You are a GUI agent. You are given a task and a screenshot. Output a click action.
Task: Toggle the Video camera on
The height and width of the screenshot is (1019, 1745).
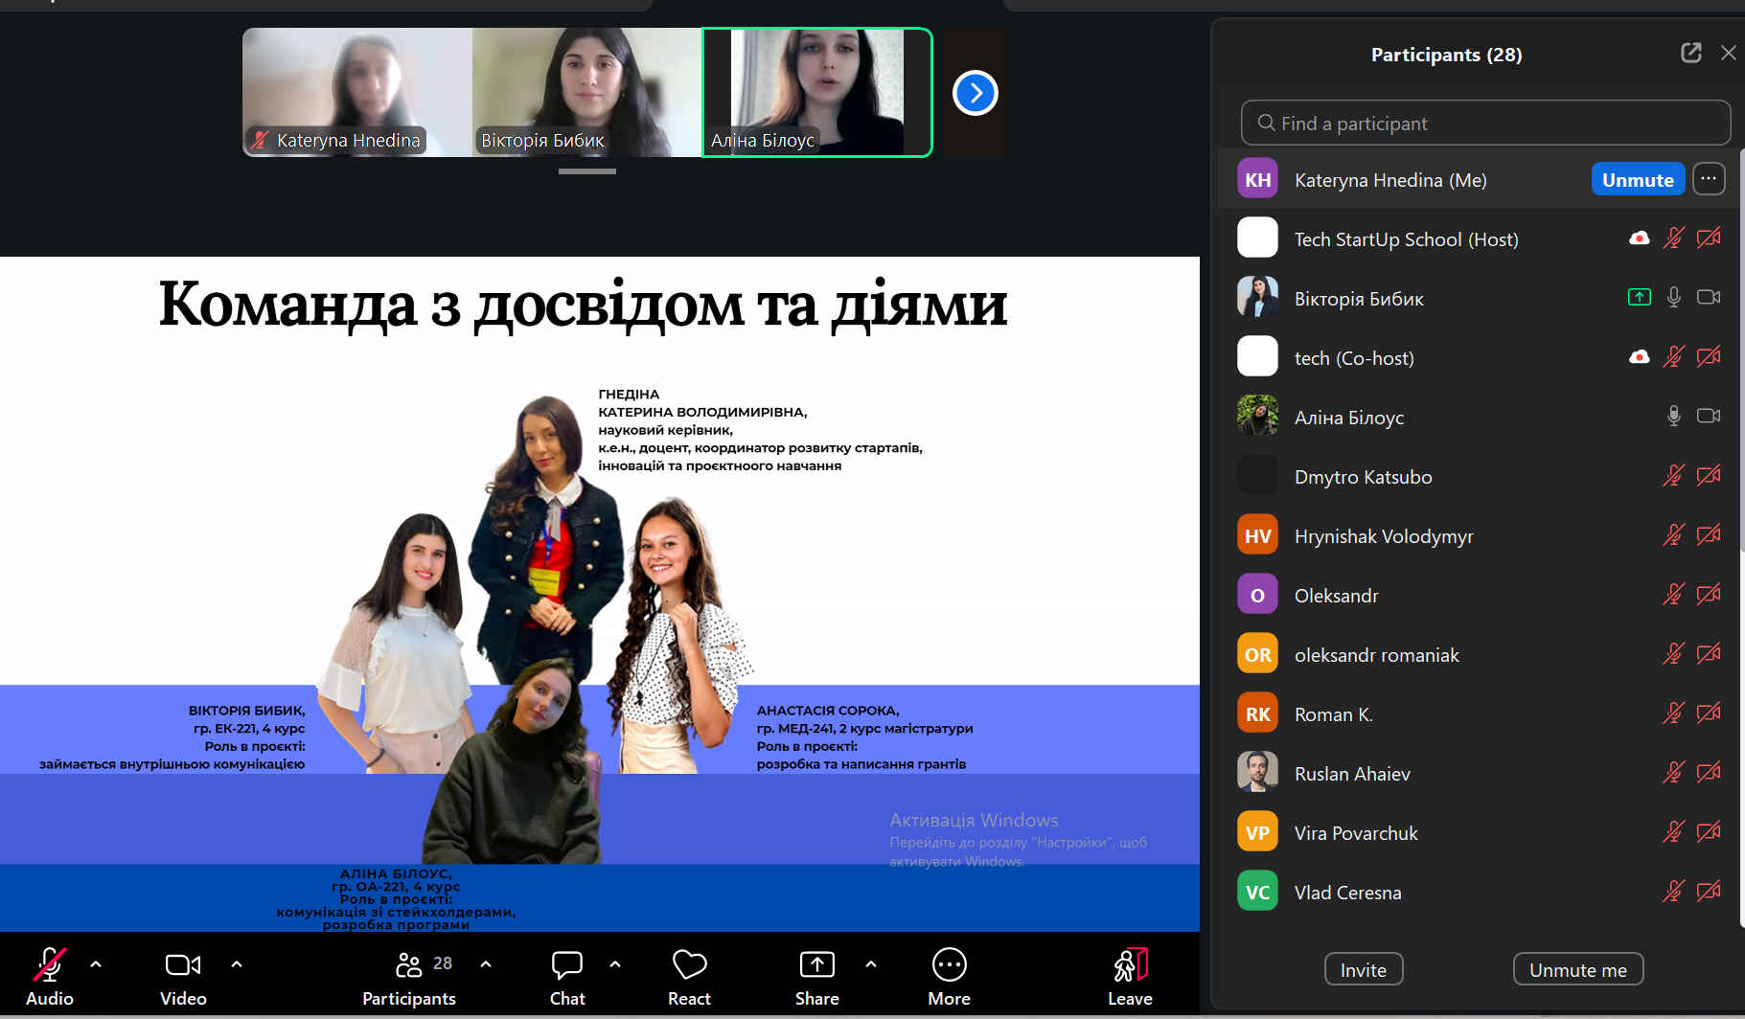click(x=183, y=965)
